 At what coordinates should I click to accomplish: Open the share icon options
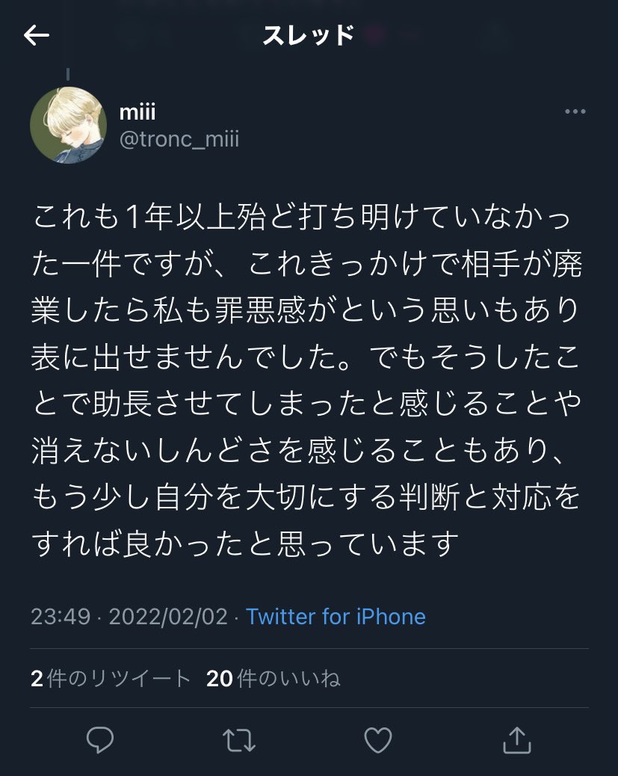[x=515, y=740]
